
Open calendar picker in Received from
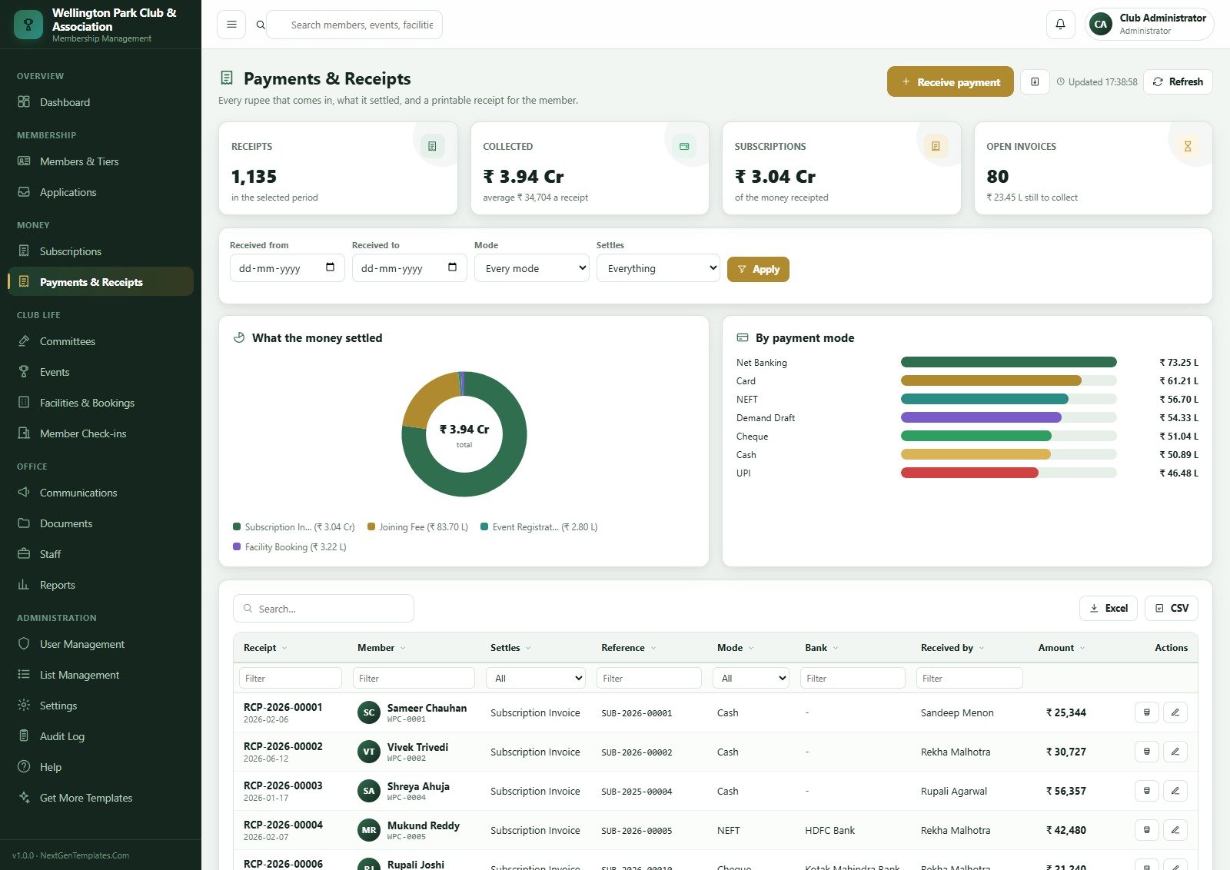330,267
